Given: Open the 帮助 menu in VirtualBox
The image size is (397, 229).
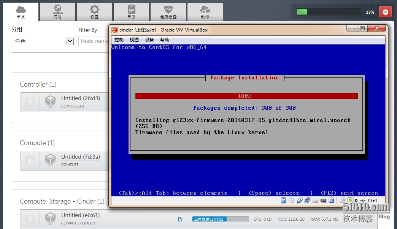Looking at the screenshot, I should click(x=164, y=39).
